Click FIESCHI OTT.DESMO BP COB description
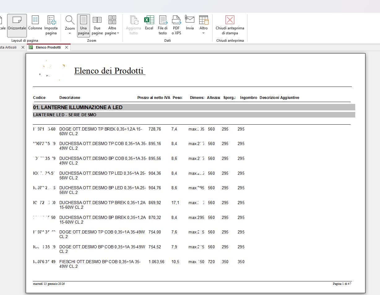Viewport: 380px width, 295px height. tap(100, 264)
